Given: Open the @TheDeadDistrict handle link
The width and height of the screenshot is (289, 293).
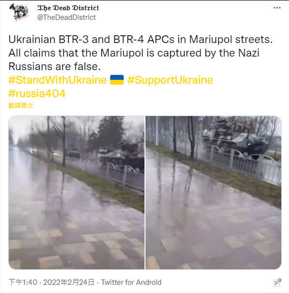Looking at the screenshot, I should coord(66,17).
